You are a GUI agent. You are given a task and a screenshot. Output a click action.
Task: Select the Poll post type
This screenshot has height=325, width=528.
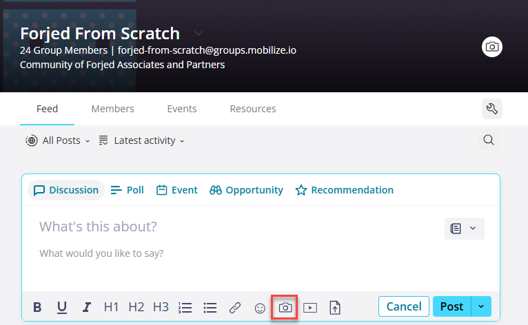127,190
